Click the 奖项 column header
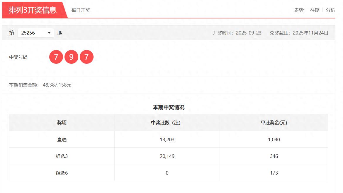The height and width of the screenshot is (193, 343). pyautogui.click(x=62, y=123)
